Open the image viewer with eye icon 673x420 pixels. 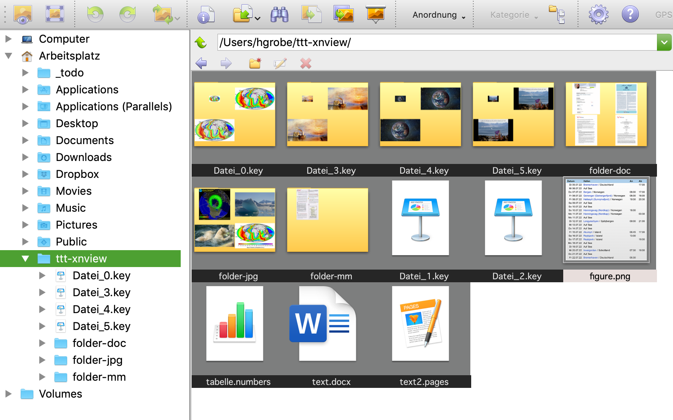coord(23,14)
